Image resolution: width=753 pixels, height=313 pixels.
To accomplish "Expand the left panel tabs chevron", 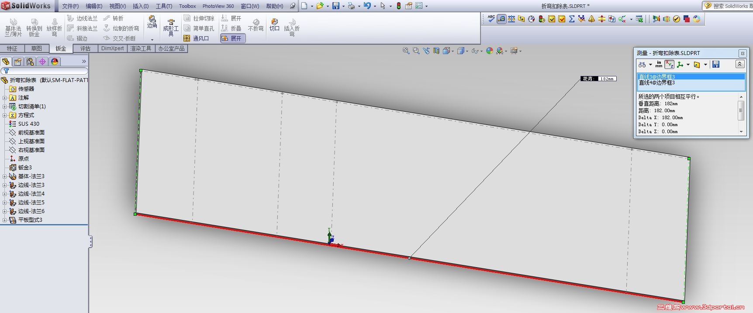I will click(x=84, y=62).
